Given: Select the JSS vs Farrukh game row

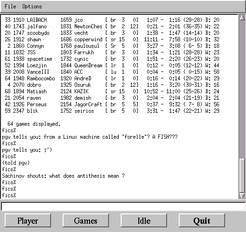Looking at the screenshot, I should click(x=112, y=52).
